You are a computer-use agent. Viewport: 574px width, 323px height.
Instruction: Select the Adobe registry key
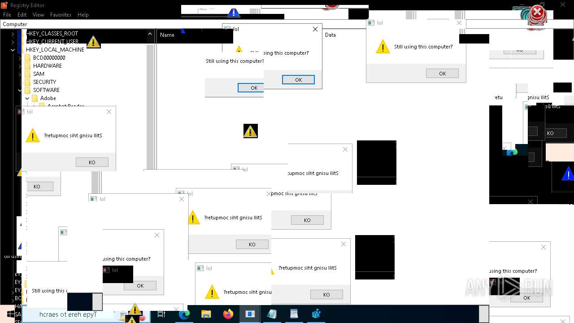pos(48,98)
